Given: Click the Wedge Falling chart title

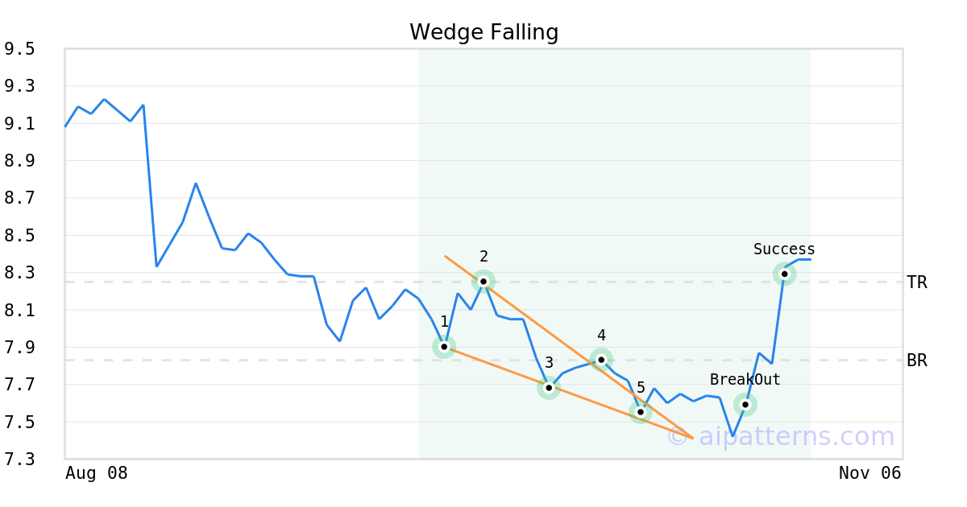Looking at the screenshot, I should 483,32.
